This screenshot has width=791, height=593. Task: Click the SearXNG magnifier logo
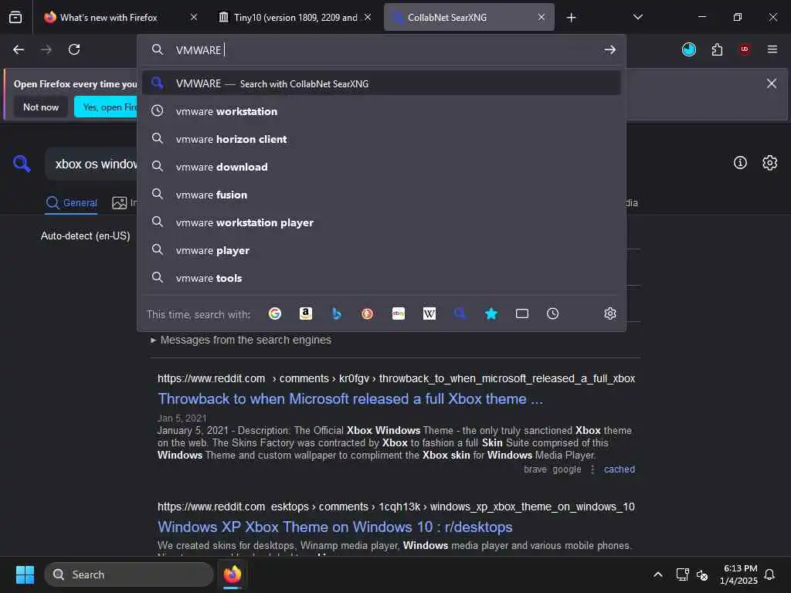[x=22, y=164]
